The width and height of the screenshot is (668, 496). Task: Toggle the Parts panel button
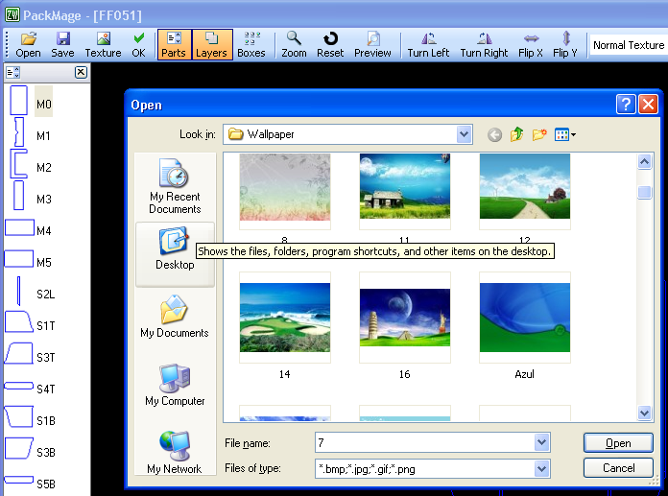point(174,45)
